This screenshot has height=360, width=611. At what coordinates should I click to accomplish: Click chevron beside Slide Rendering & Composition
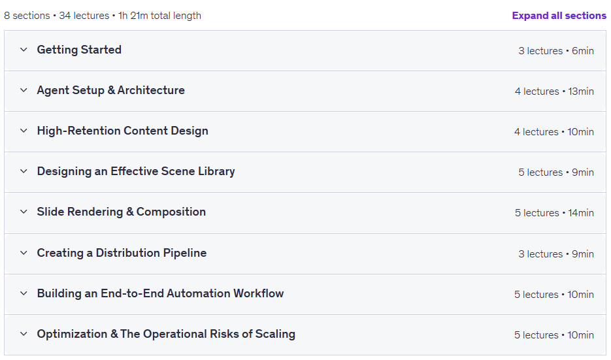pyautogui.click(x=24, y=212)
